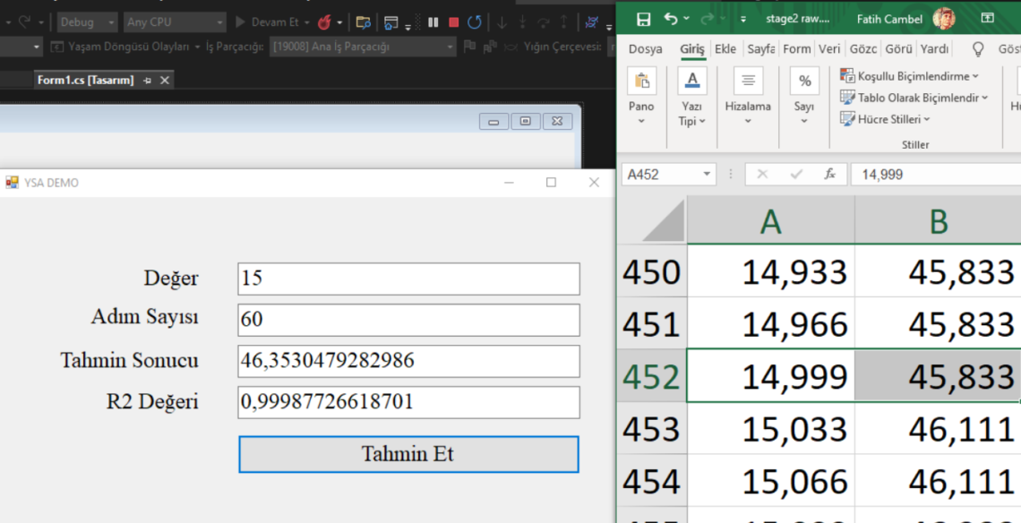1021x523 pixels.
Task: Pin the Form1.cs [Tasarım] tab
Action: point(148,81)
